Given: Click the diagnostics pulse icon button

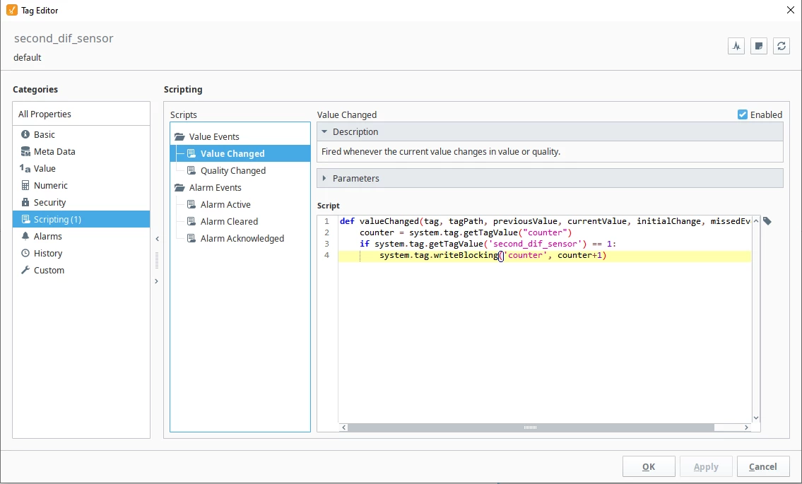Looking at the screenshot, I should tap(736, 46).
